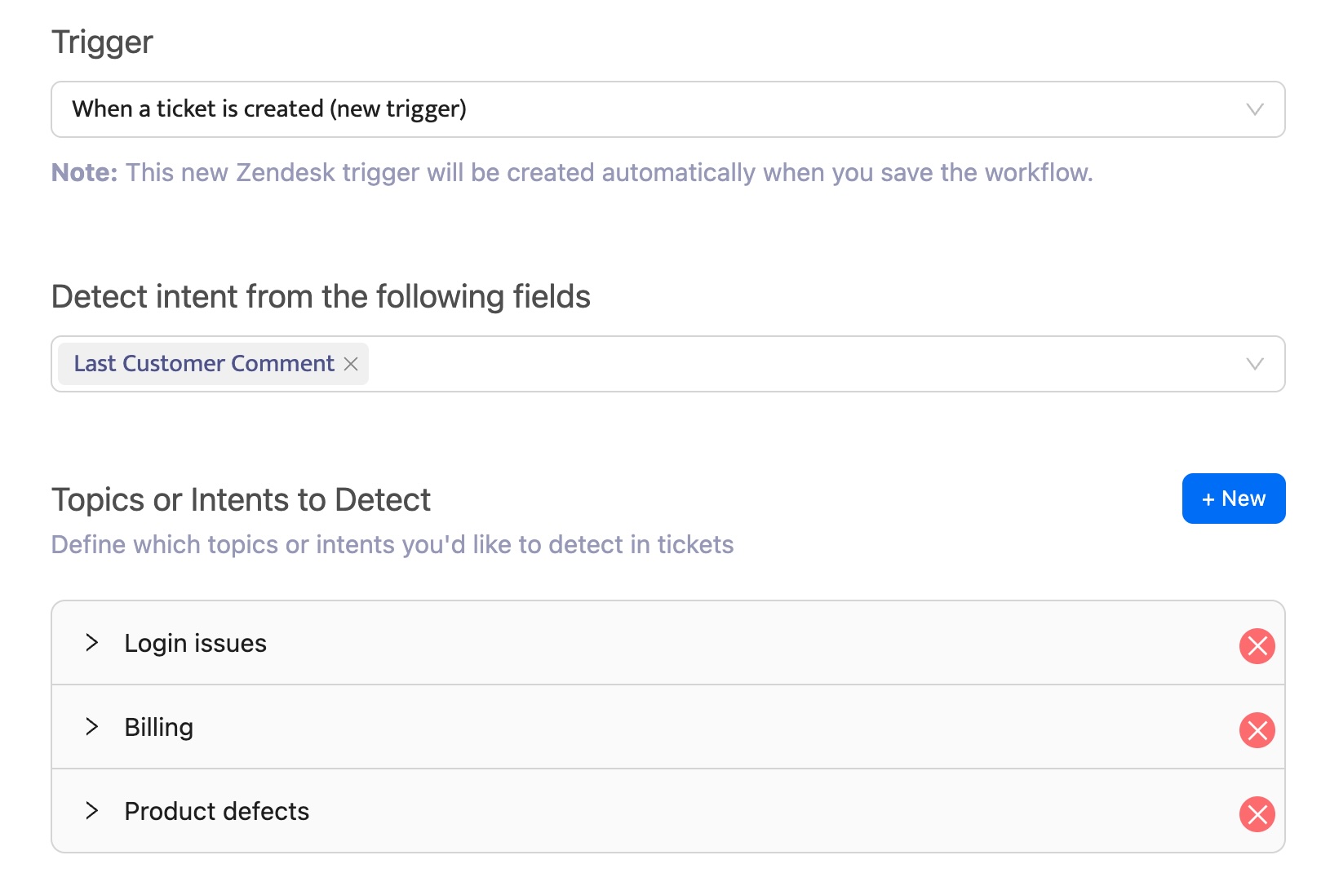
Task: Expand the Billing intent row
Action: tap(92, 727)
